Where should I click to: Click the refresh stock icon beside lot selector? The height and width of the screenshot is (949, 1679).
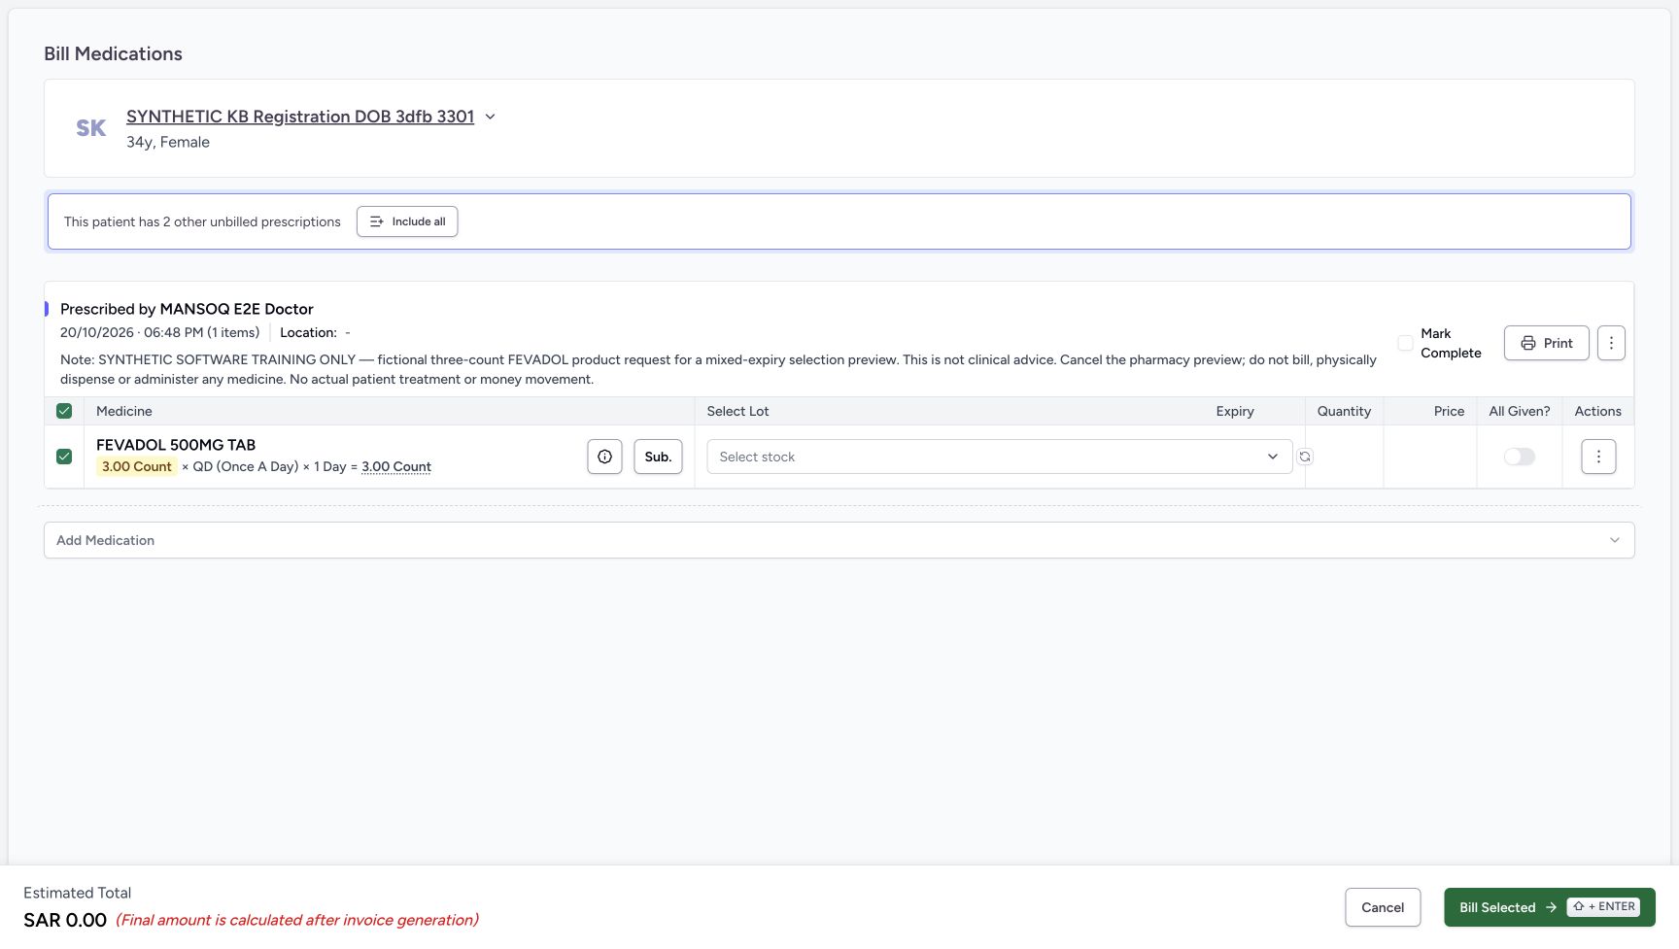(x=1305, y=457)
